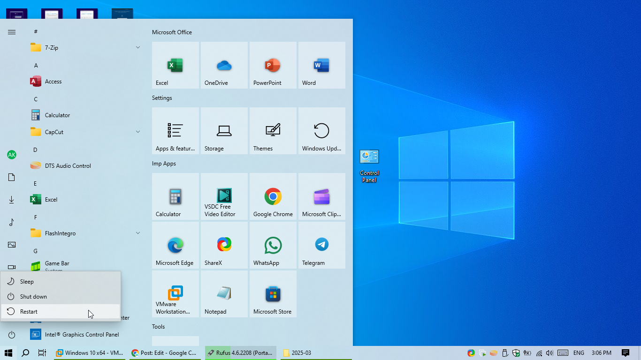Choose Shut down from the power menu

pyautogui.click(x=61, y=297)
